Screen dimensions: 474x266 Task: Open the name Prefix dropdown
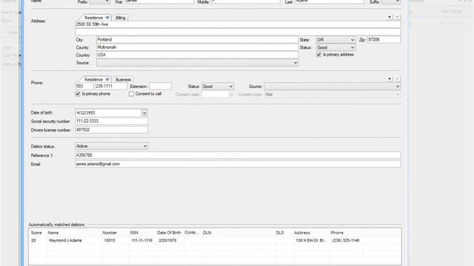[100, 1]
